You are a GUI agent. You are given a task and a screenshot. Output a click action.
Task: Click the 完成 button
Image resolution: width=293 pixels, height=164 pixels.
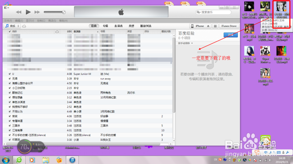[x=231, y=35]
